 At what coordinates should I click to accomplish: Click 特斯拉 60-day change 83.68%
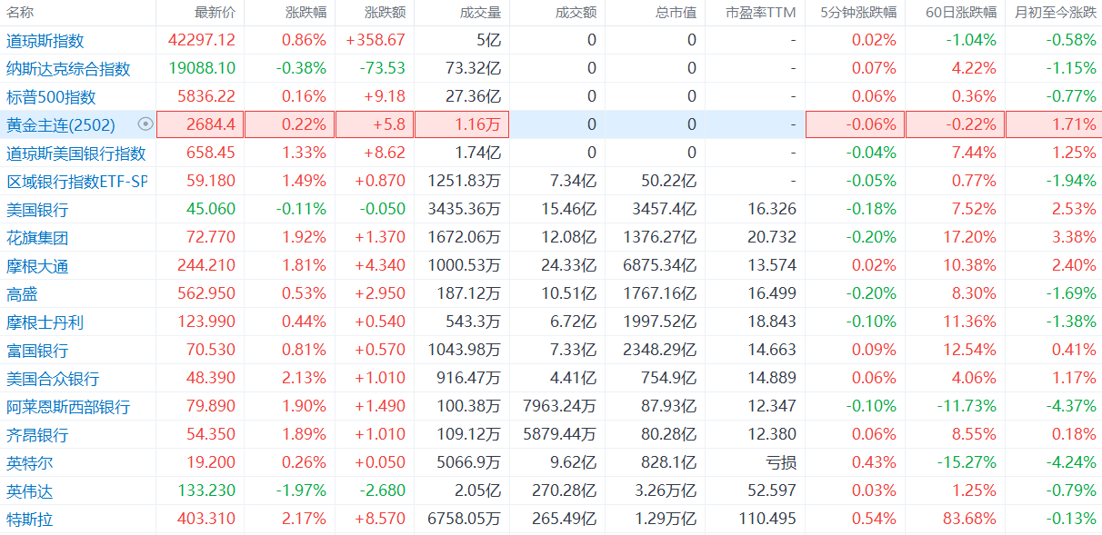[x=971, y=520]
